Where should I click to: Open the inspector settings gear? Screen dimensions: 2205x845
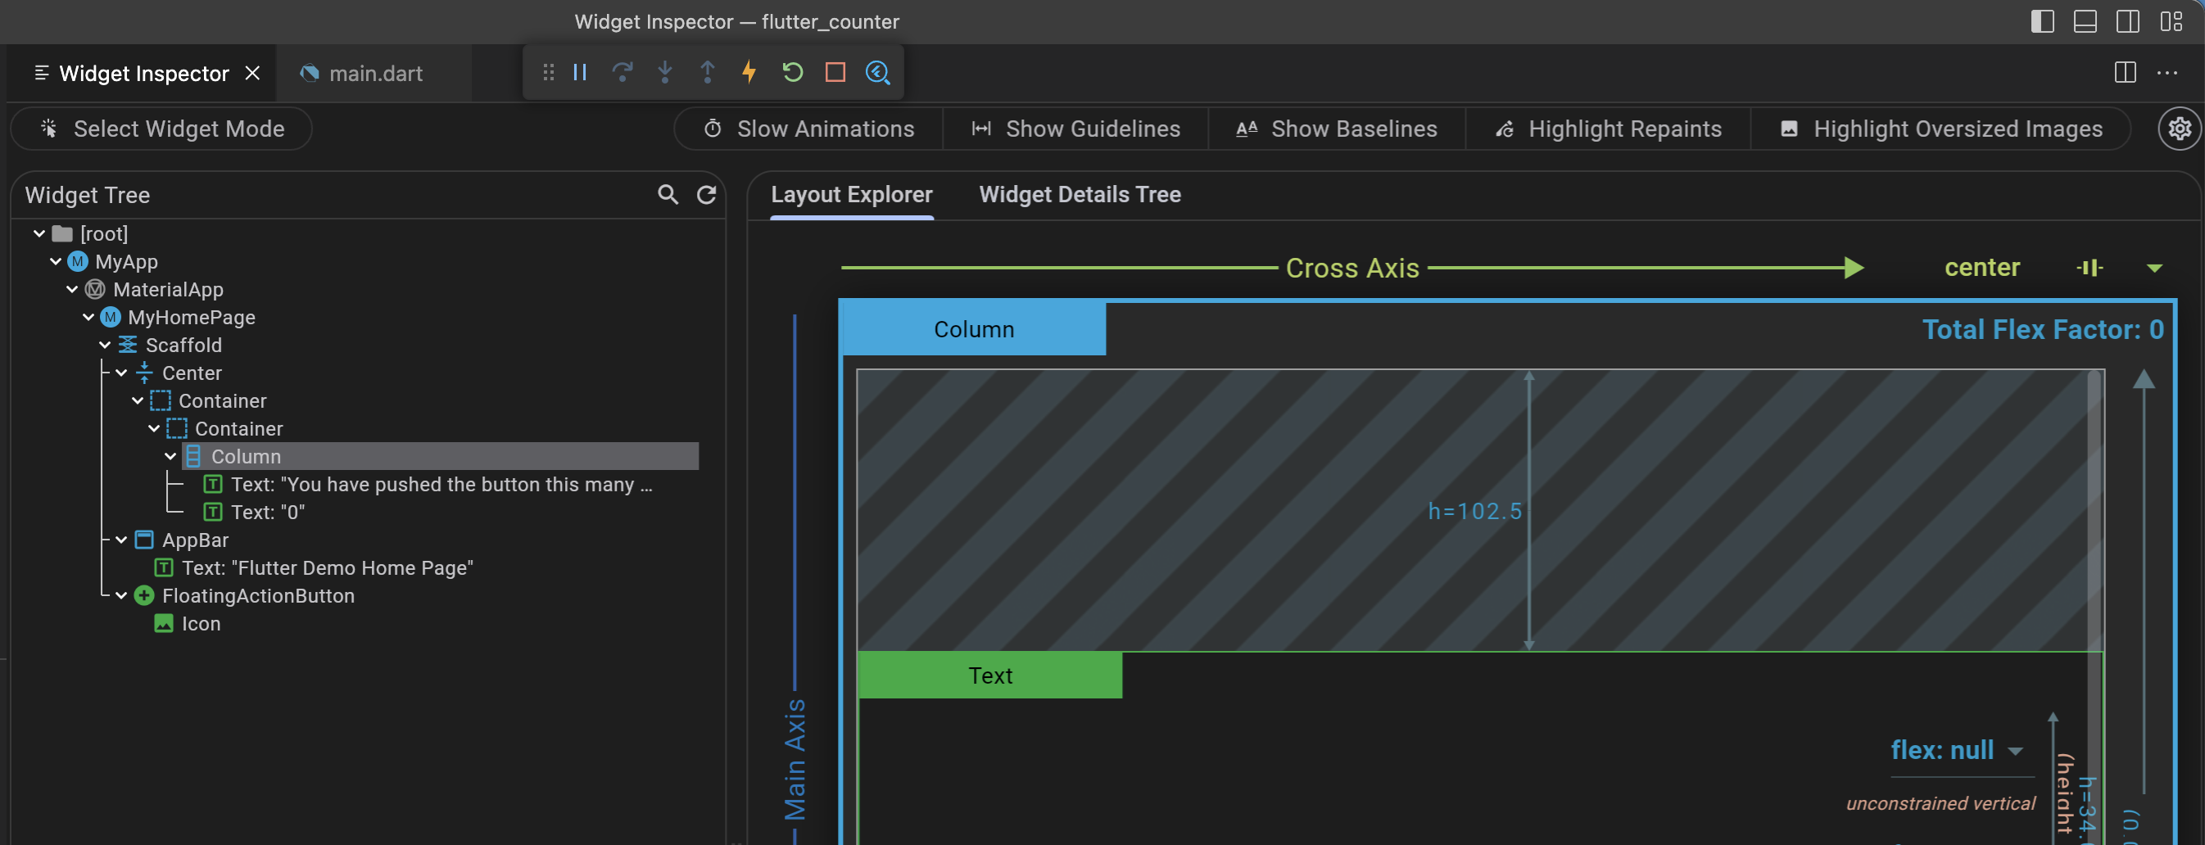[2180, 129]
